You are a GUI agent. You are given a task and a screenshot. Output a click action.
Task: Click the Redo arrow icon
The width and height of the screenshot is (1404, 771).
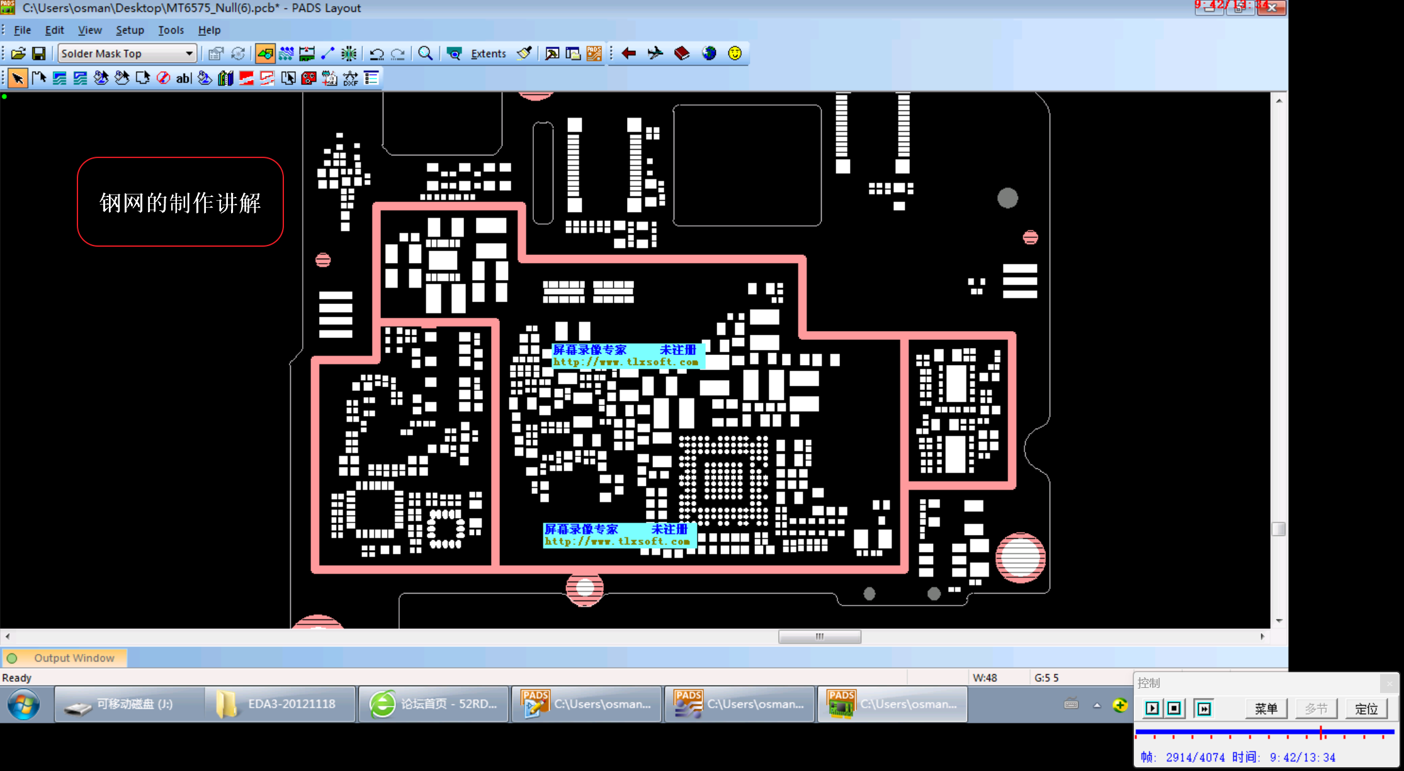[397, 53]
